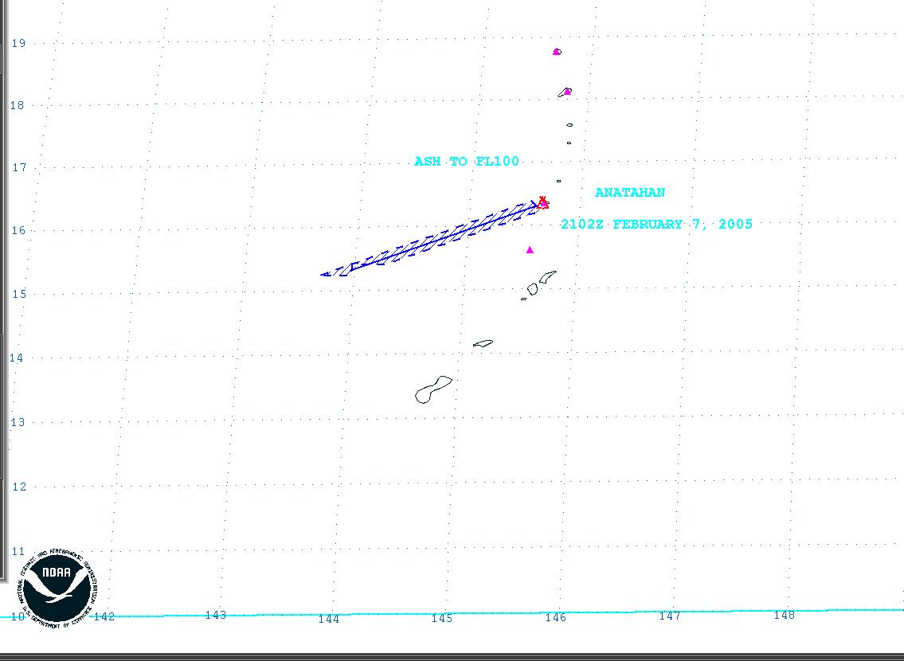The image size is (904, 661).
Task: Click the magenta triangle just above latitude 18
Action: (567, 91)
